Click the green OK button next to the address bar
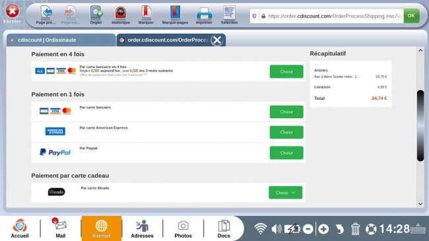 pyautogui.click(x=411, y=16)
